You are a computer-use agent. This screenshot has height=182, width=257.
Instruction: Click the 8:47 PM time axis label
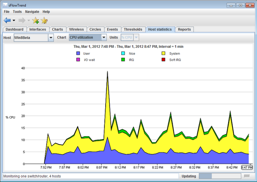[x=247, y=168]
